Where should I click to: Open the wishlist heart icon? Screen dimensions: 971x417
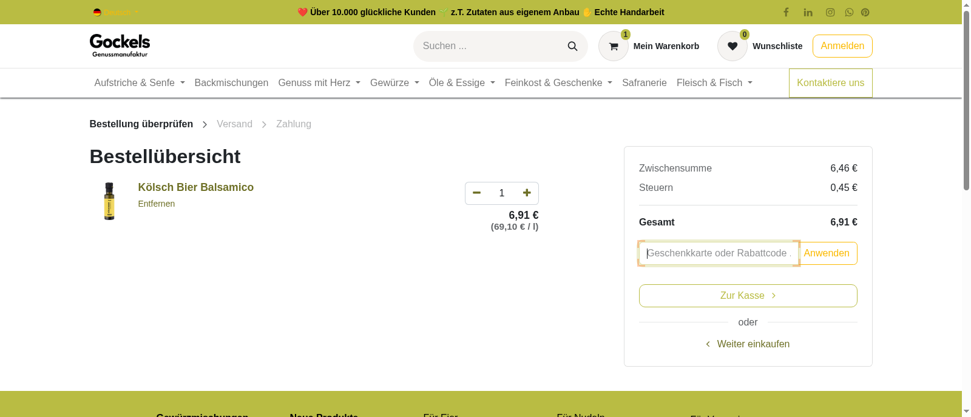732,46
